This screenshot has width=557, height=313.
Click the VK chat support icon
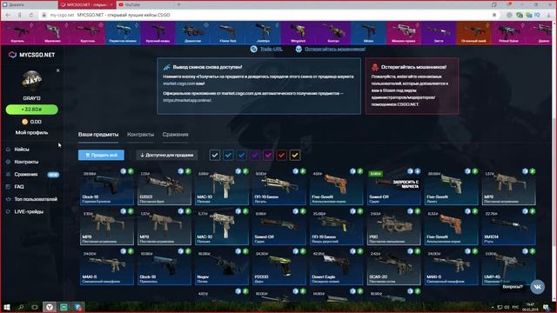tap(538, 287)
